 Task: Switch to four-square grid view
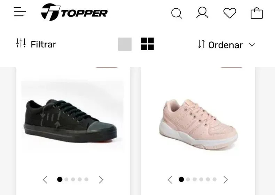[148, 44]
